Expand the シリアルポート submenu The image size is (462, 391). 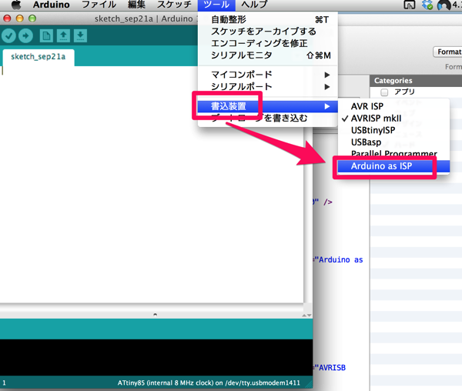267,87
